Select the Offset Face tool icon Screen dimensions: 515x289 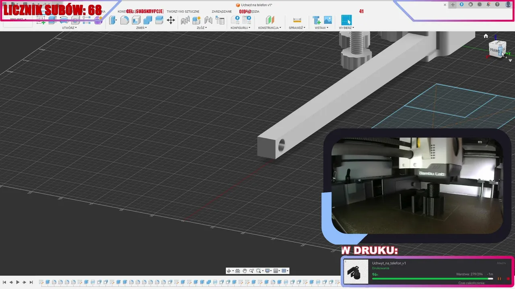tap(159, 20)
